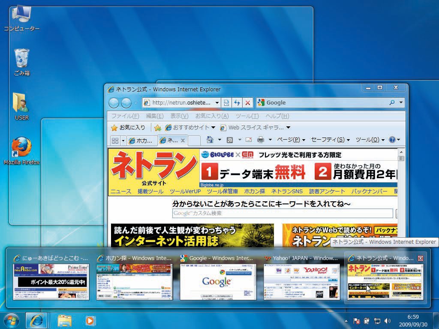The image size is (439, 329).
Task: Open the Quick Tabs list dropdown arrow
Action: pyautogui.click(x=123, y=141)
